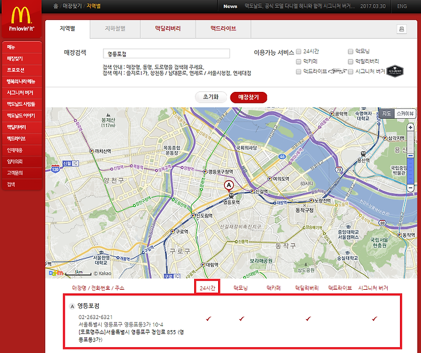Open 인재채용 in the left sidebar
Screen dimensions: 421x353
point(22,150)
